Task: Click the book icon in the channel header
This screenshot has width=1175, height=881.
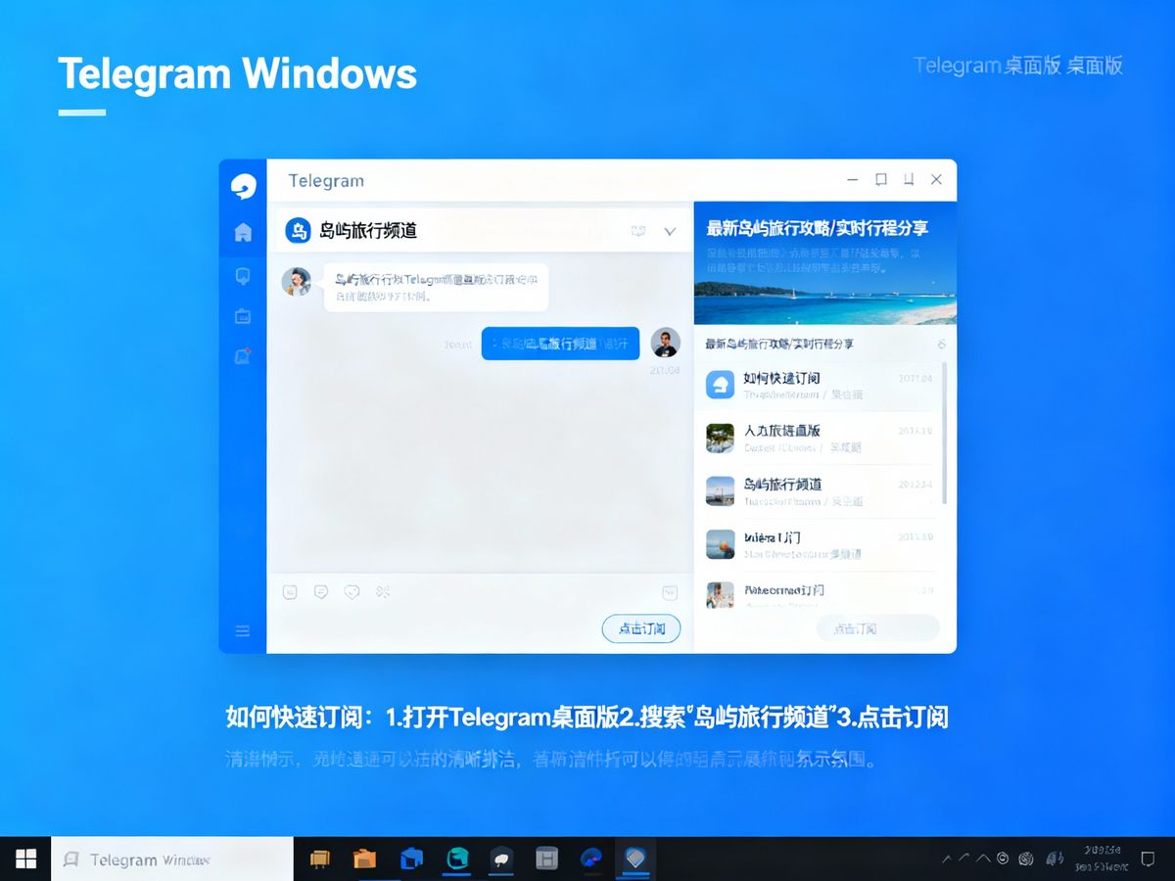Action: pyautogui.click(x=638, y=232)
